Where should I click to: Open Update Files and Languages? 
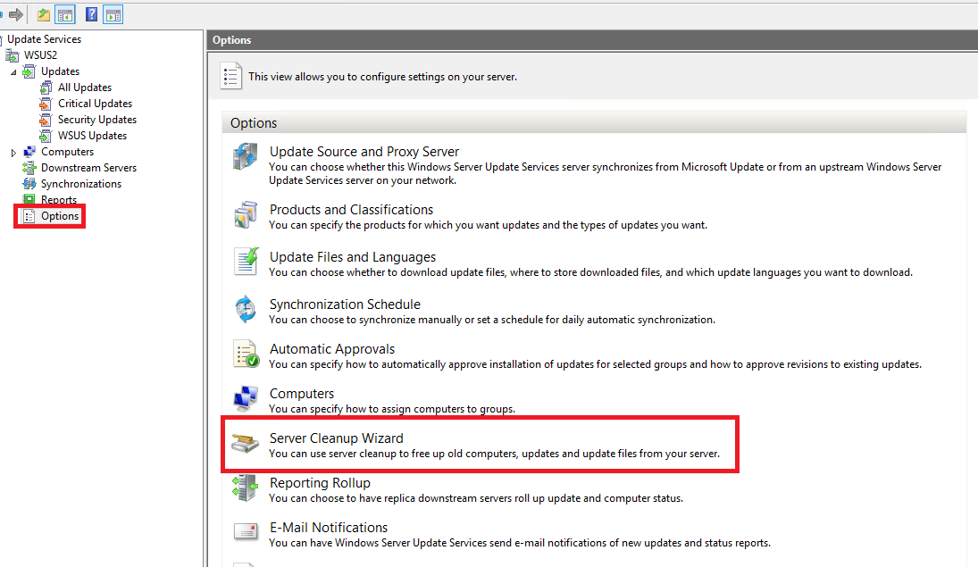pos(353,257)
